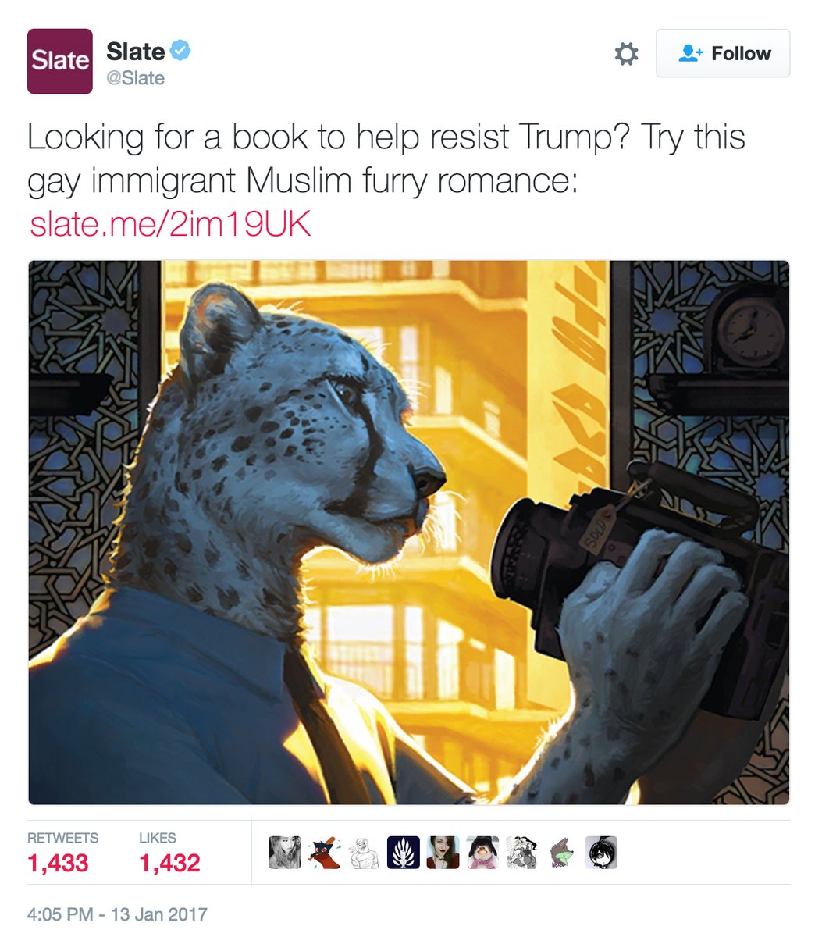
Task: Open the slate.me/2im19UK link
Action: click(x=170, y=225)
